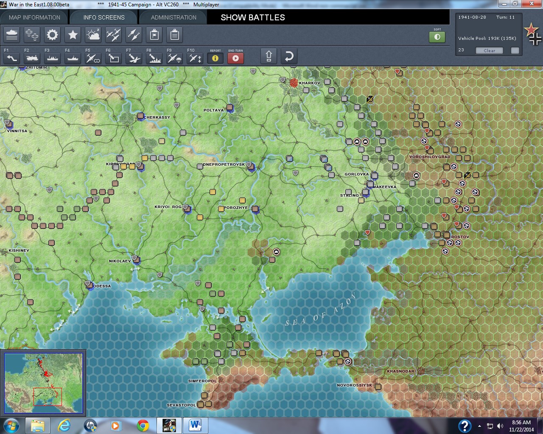
Task: Open the Windows Start menu
Action: 11,425
